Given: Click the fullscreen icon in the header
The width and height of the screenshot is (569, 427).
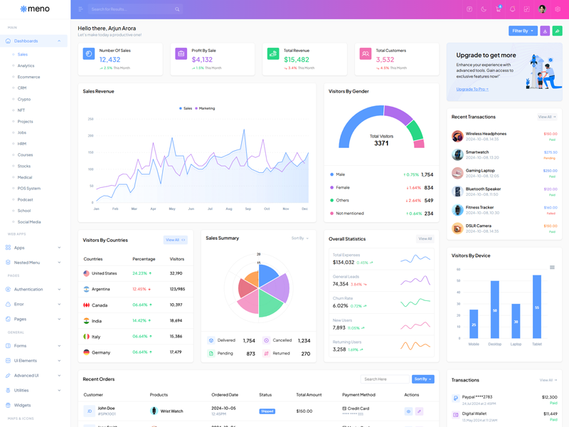Looking at the screenshot, I should tap(526, 9).
